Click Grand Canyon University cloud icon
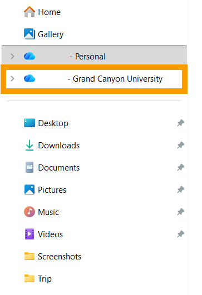 29,78
